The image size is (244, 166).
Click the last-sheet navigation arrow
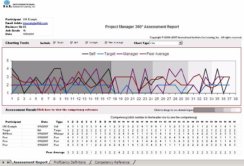8,162
